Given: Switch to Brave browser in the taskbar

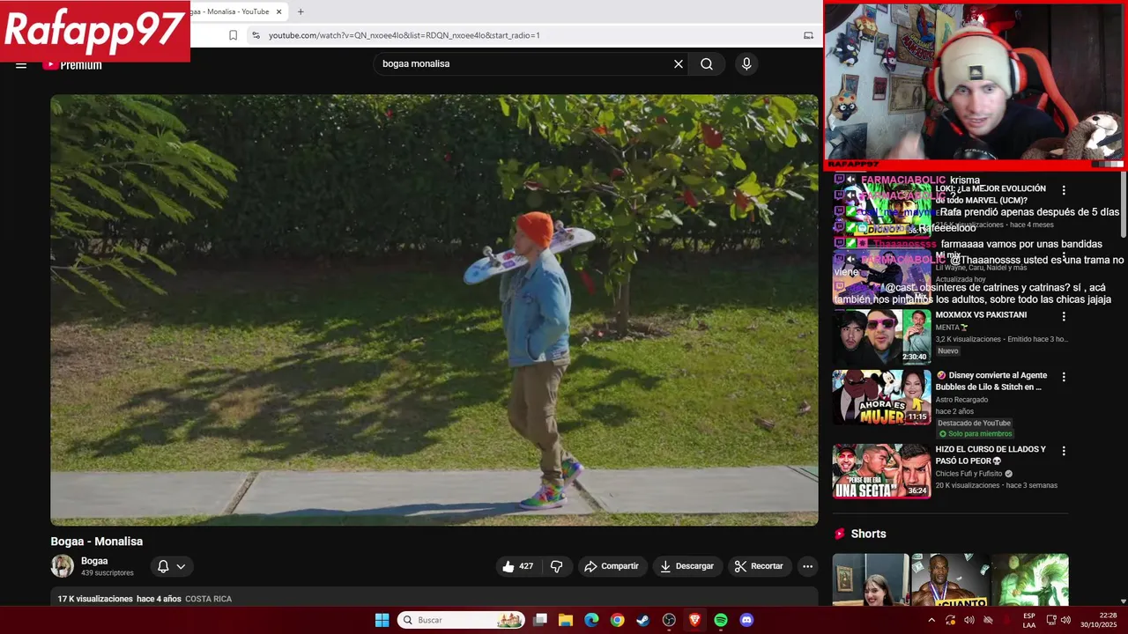Looking at the screenshot, I should [x=694, y=620].
